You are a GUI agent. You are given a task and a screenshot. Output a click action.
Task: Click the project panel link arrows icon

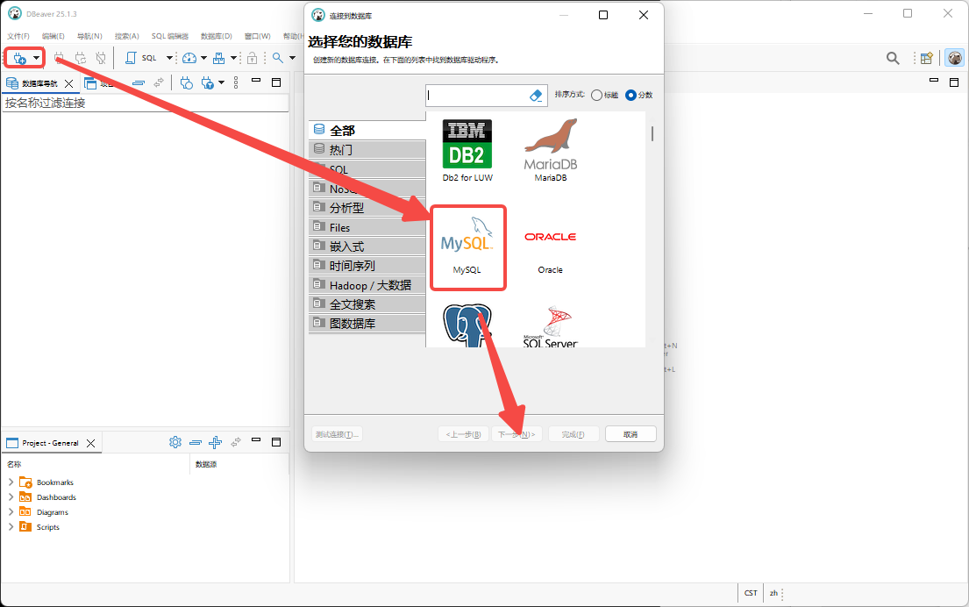235,442
